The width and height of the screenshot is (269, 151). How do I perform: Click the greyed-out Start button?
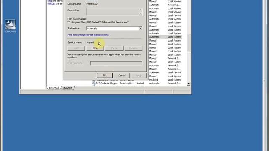[76, 48]
